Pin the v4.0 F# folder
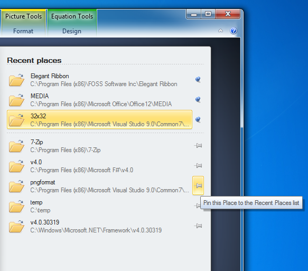Screen dimensions: 308x271 pos(198,165)
